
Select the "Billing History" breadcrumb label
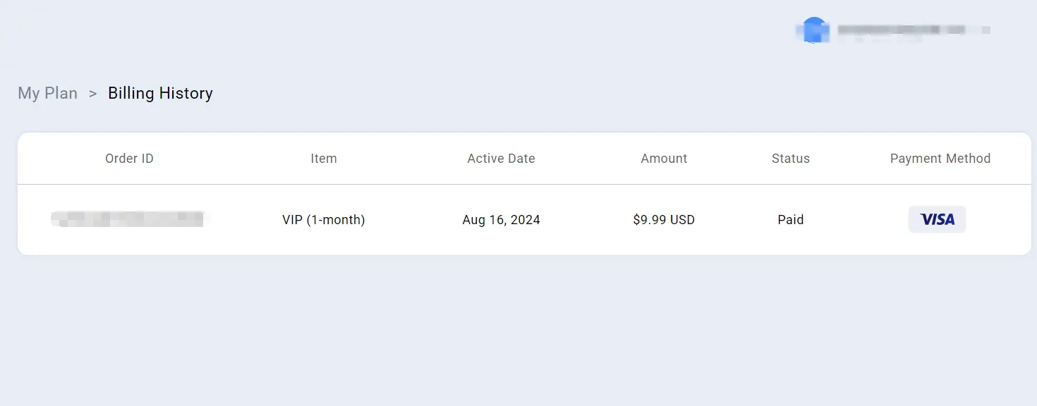click(160, 93)
